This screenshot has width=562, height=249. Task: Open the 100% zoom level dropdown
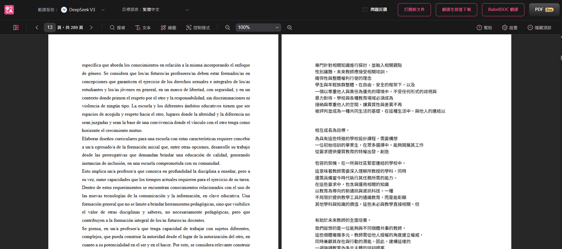tap(258, 28)
